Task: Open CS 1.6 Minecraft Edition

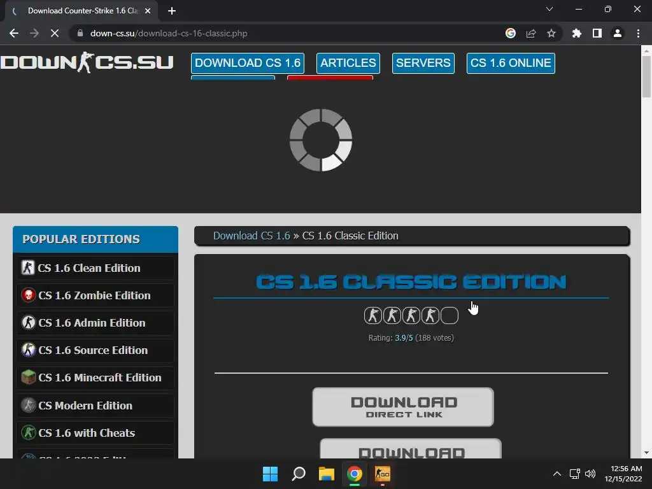Action: click(96, 378)
